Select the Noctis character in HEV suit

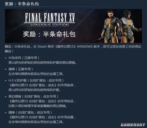(129, 26)
